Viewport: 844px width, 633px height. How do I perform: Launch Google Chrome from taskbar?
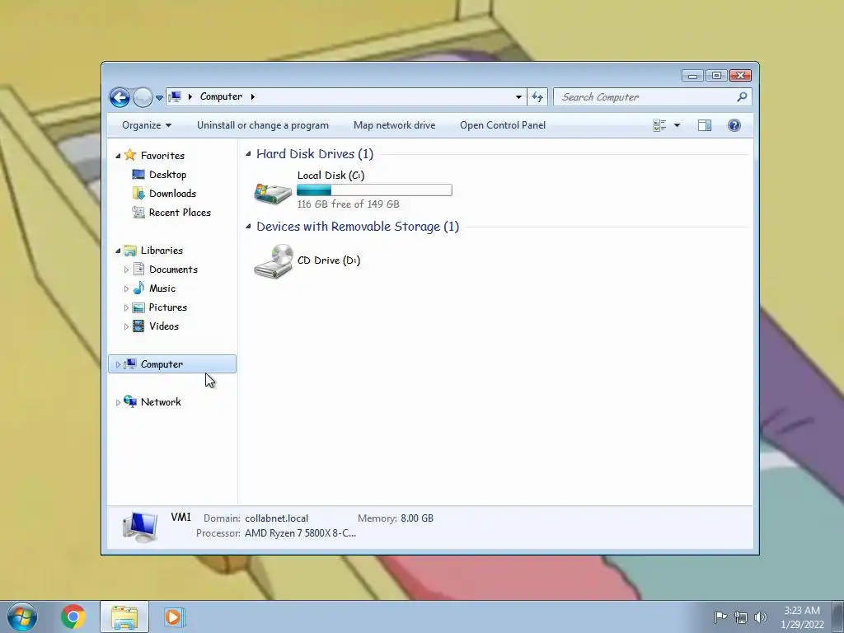point(73,617)
